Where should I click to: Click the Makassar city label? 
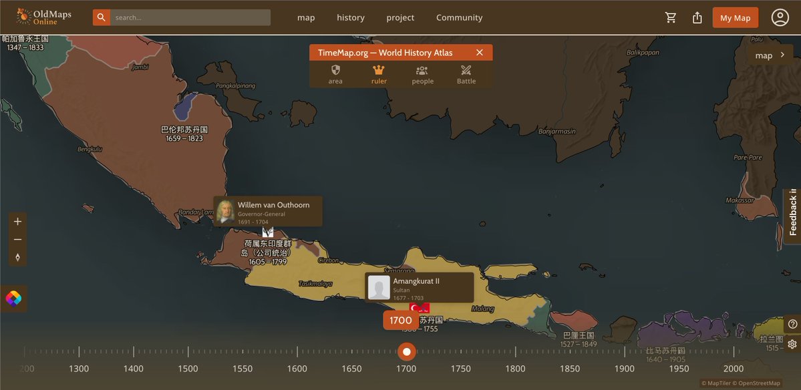[739, 200]
